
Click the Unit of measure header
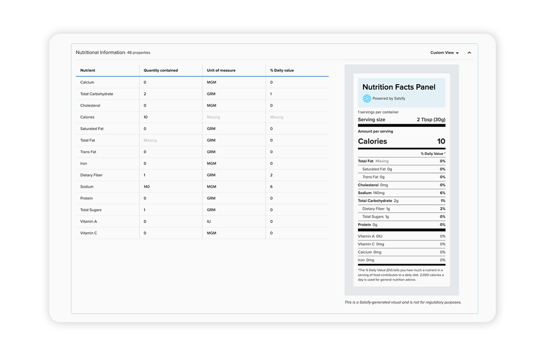click(222, 70)
